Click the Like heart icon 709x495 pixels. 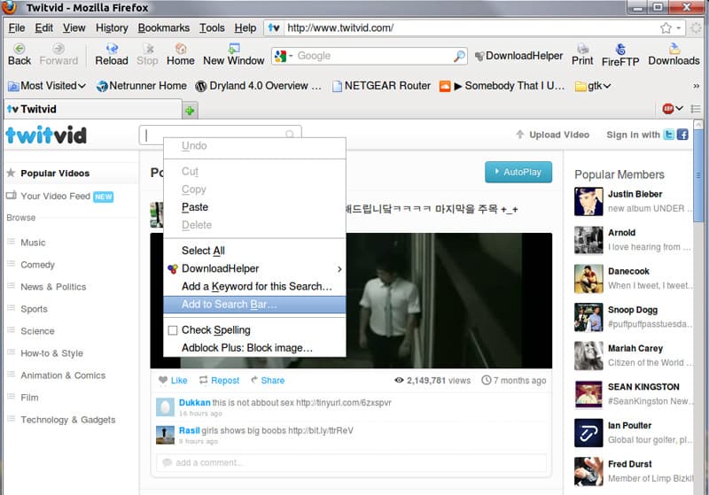pos(163,380)
